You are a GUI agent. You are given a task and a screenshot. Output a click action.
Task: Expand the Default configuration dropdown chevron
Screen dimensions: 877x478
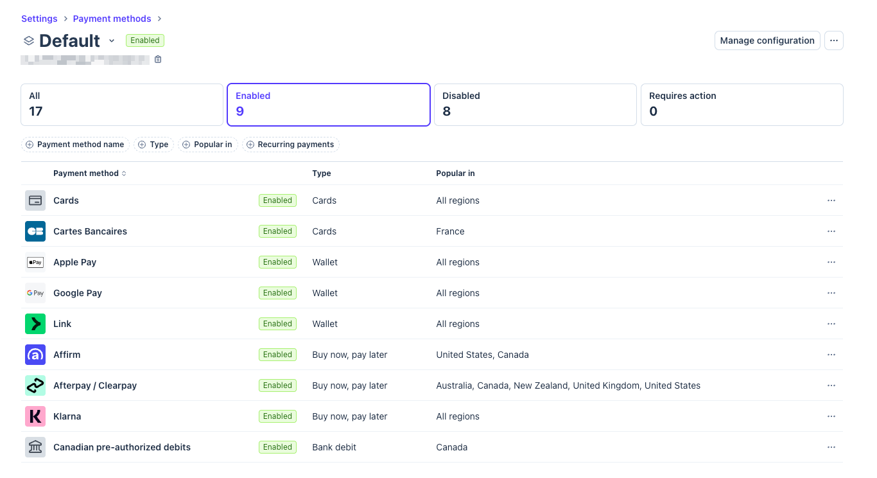(112, 40)
